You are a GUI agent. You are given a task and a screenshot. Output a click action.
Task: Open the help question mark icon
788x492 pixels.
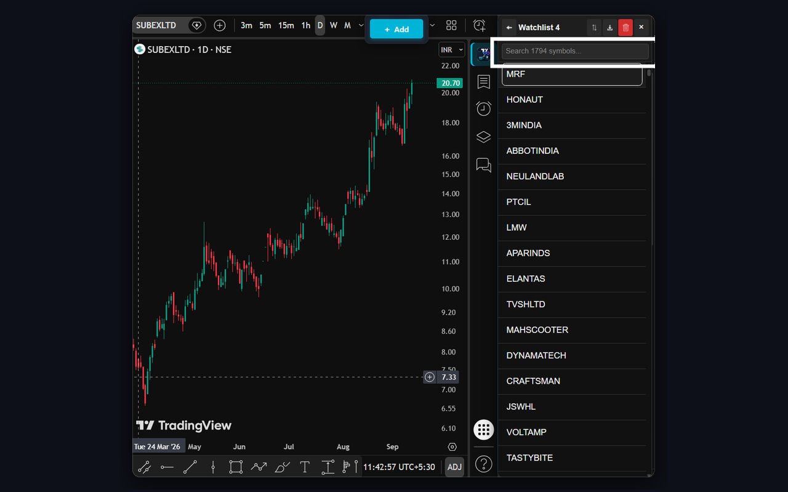pyautogui.click(x=484, y=464)
